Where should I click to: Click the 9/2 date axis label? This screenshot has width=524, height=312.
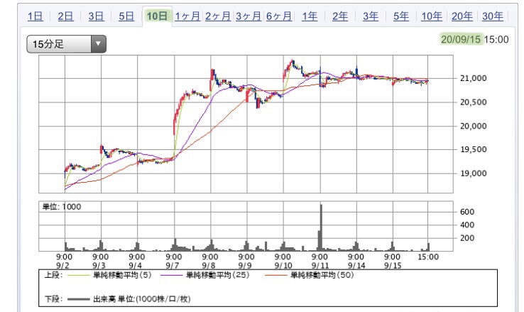click(x=62, y=266)
